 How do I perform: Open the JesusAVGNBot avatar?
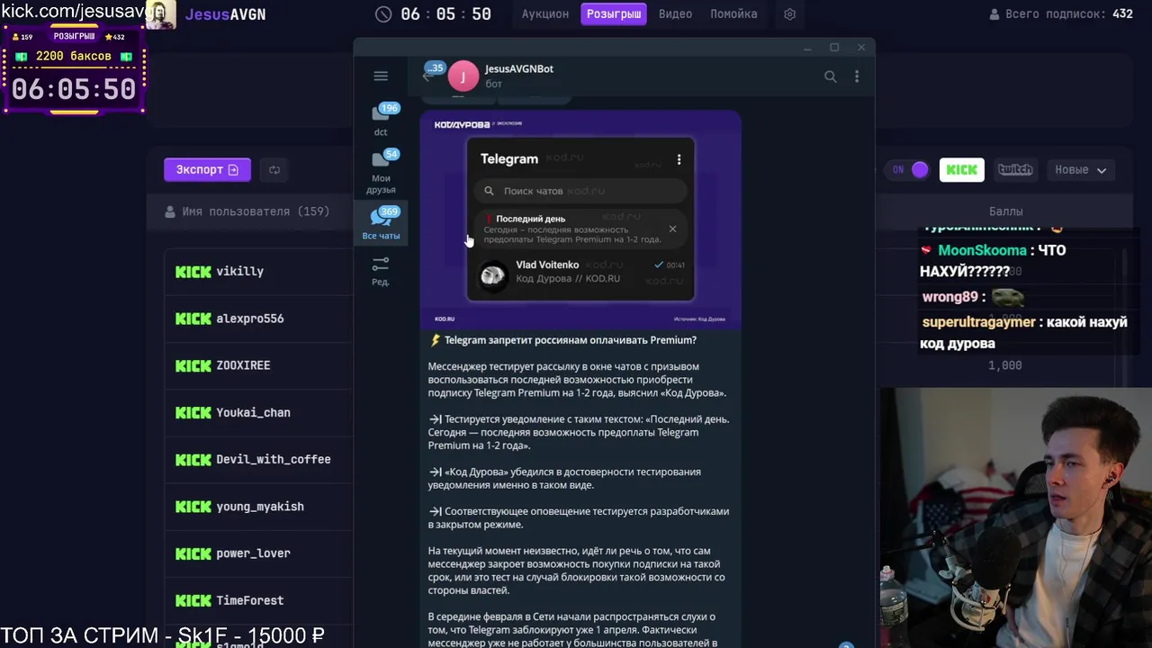coord(463,76)
